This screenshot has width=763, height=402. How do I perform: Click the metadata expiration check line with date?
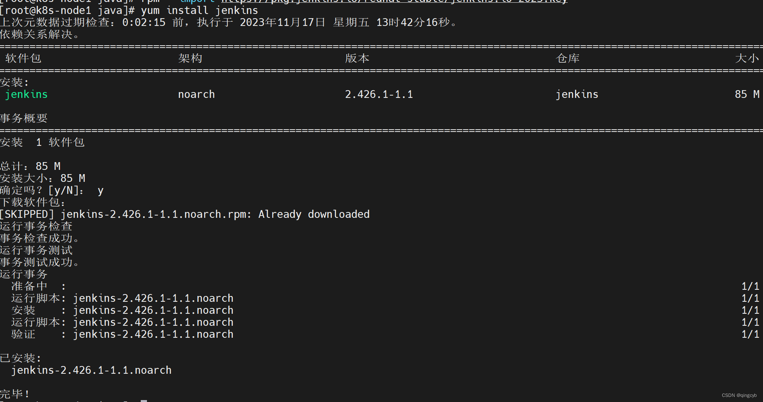[228, 22]
